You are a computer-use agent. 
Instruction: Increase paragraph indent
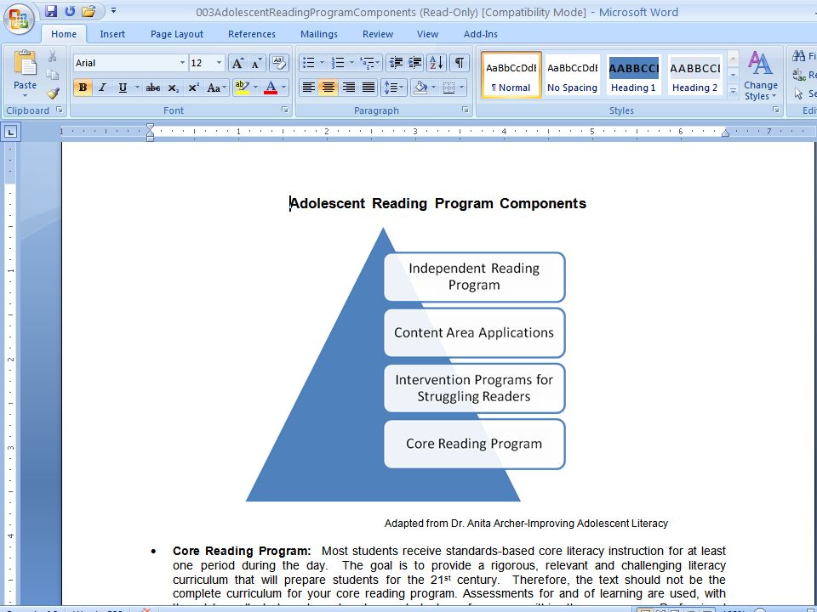click(x=415, y=63)
